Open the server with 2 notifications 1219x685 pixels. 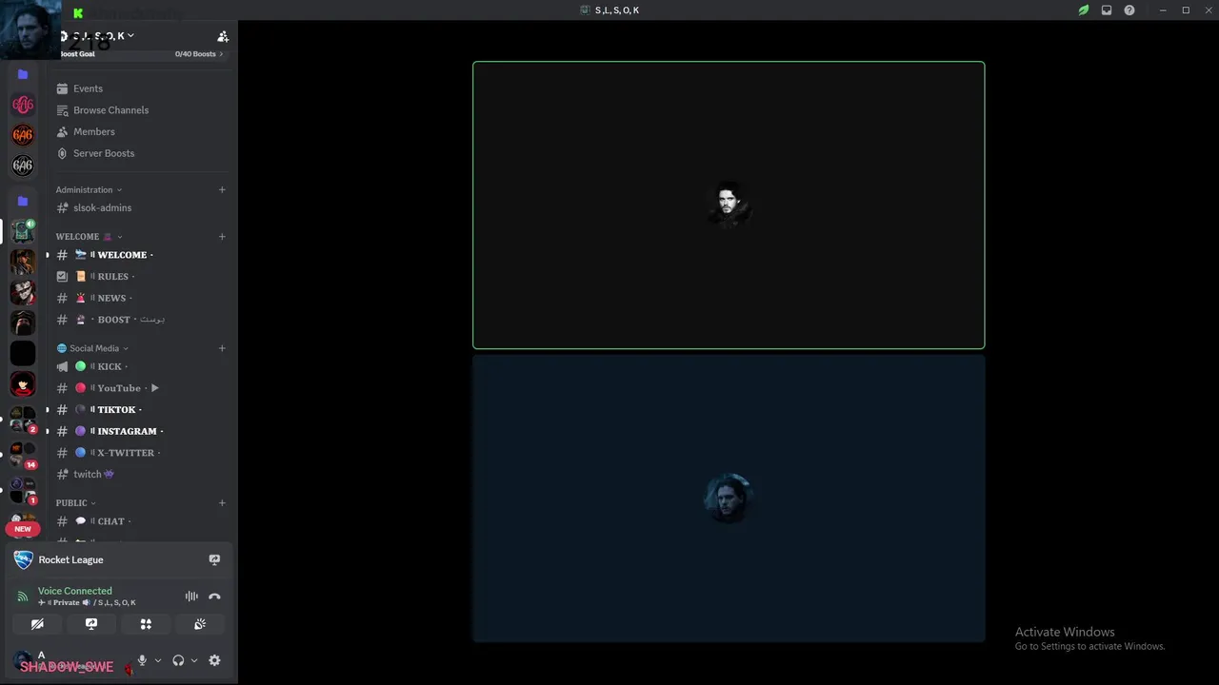click(x=23, y=420)
